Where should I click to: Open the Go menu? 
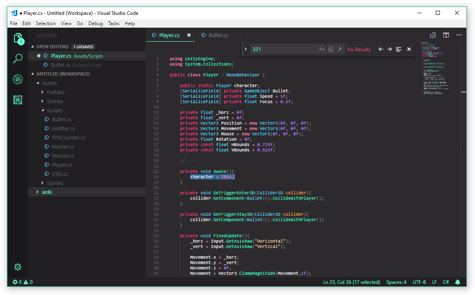[x=80, y=24]
